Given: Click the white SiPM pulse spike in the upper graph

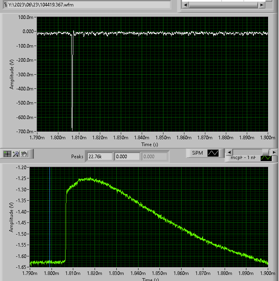Looking at the screenshot, I should click(x=72, y=81).
